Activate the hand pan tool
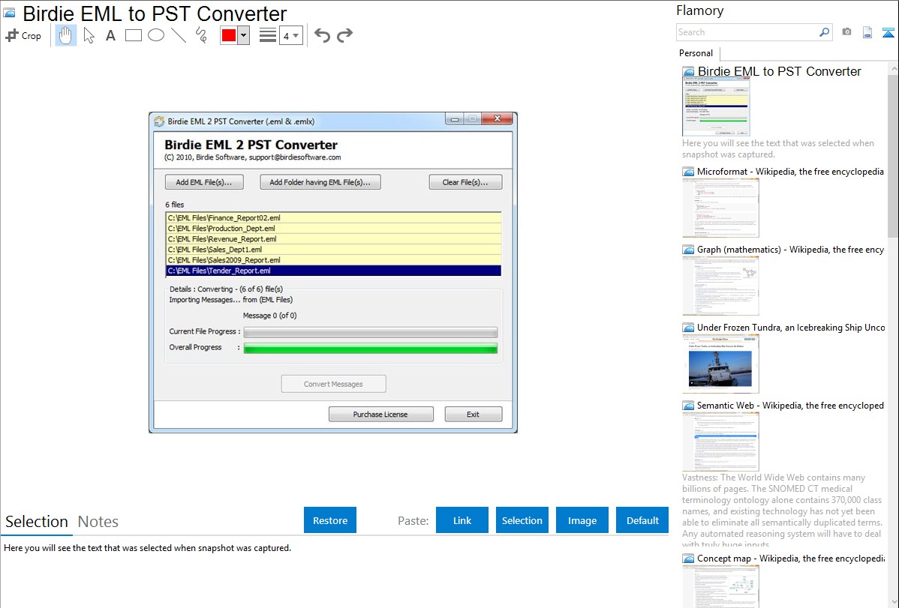 65,35
